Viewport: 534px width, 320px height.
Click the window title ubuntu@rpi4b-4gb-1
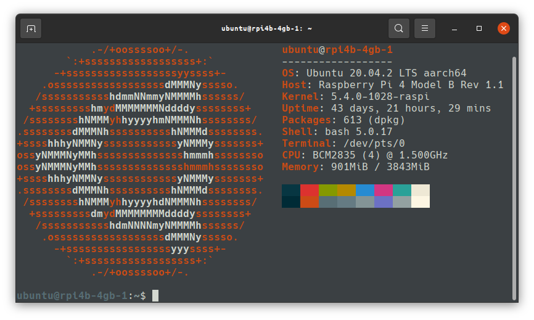click(266, 28)
